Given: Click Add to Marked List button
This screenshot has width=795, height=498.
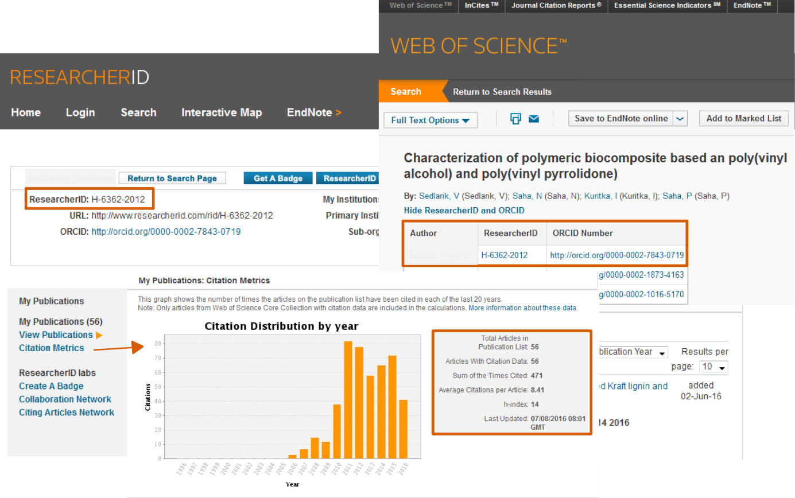Looking at the screenshot, I should (744, 119).
